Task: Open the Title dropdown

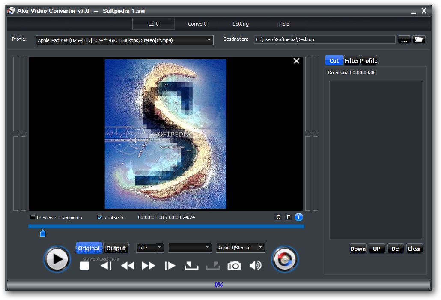Action: click(150, 248)
